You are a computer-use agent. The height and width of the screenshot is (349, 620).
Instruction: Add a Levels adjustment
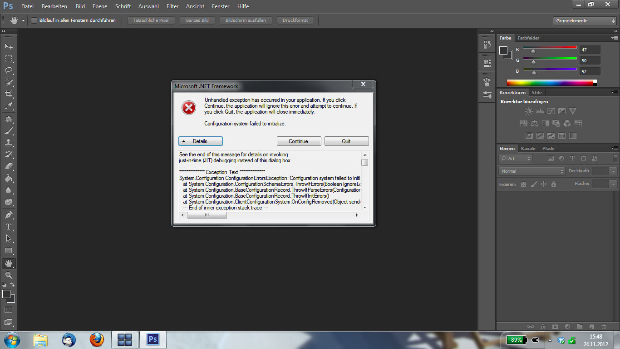[x=540, y=111]
